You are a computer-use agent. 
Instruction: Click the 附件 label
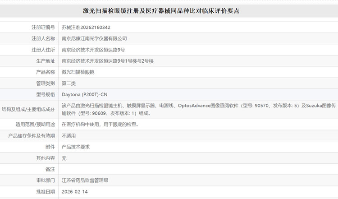click(50, 147)
